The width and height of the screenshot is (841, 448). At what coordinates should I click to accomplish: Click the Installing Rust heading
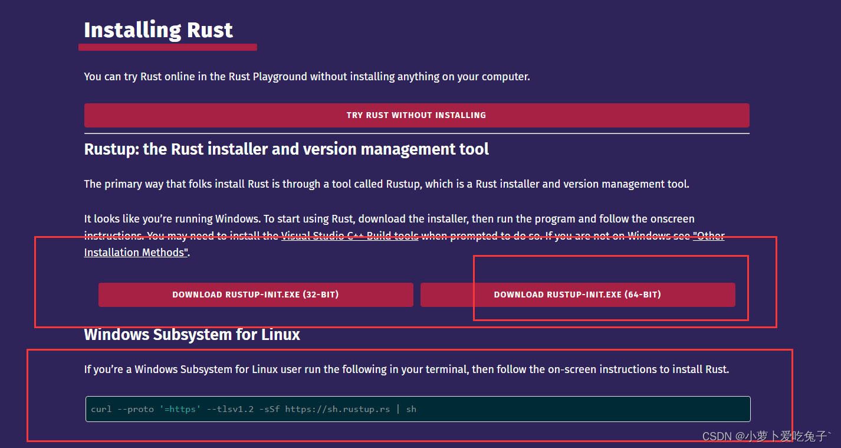[158, 30]
